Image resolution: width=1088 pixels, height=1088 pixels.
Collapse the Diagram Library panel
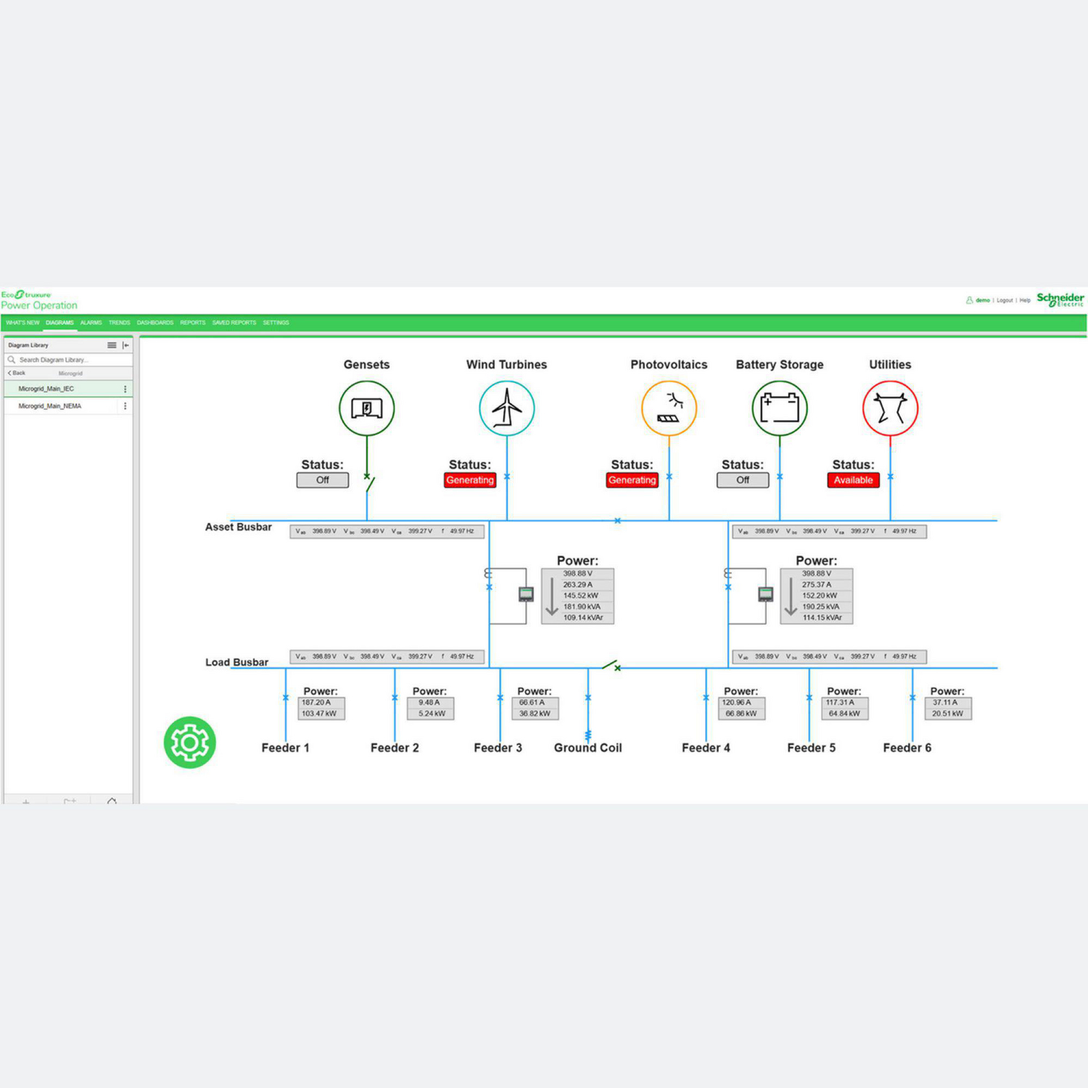126,345
